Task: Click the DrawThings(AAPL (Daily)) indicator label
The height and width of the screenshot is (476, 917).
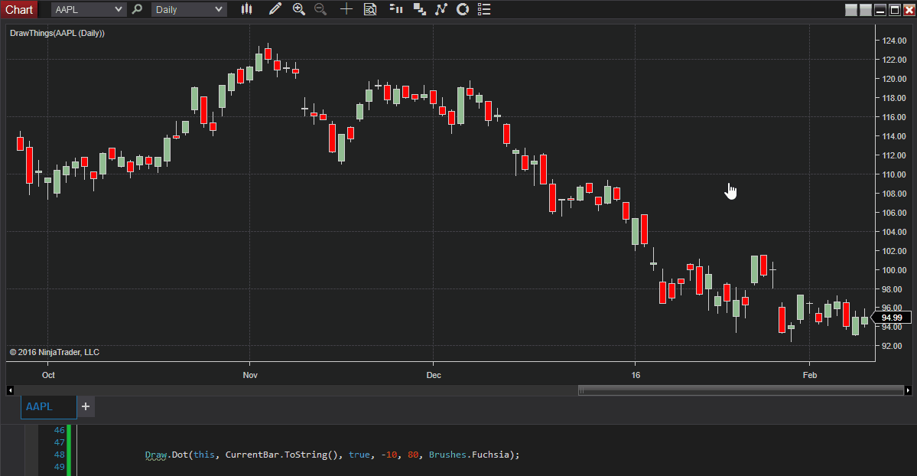Action: point(57,34)
